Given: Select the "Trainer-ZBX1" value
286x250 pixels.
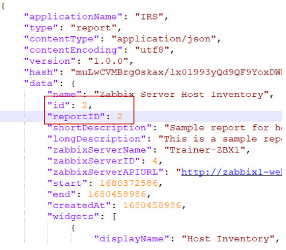Looking at the screenshot, I should click(x=205, y=150).
